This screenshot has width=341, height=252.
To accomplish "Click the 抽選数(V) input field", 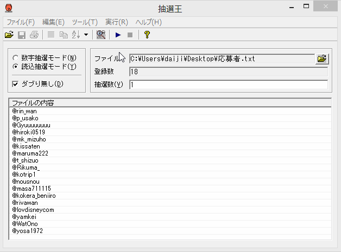I will (229, 85).
